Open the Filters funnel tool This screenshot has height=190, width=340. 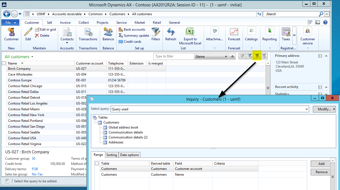(156, 32)
